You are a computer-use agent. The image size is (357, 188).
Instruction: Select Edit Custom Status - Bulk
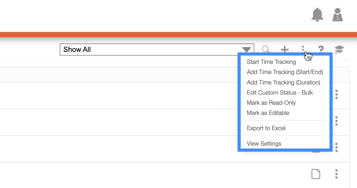(280, 93)
